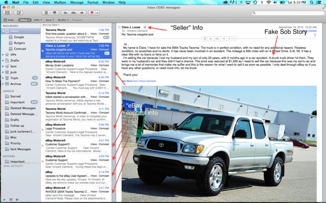Star the sender Clara J. Lucas as VIP
Viewport: 326px width, 203px height.
(119, 27)
